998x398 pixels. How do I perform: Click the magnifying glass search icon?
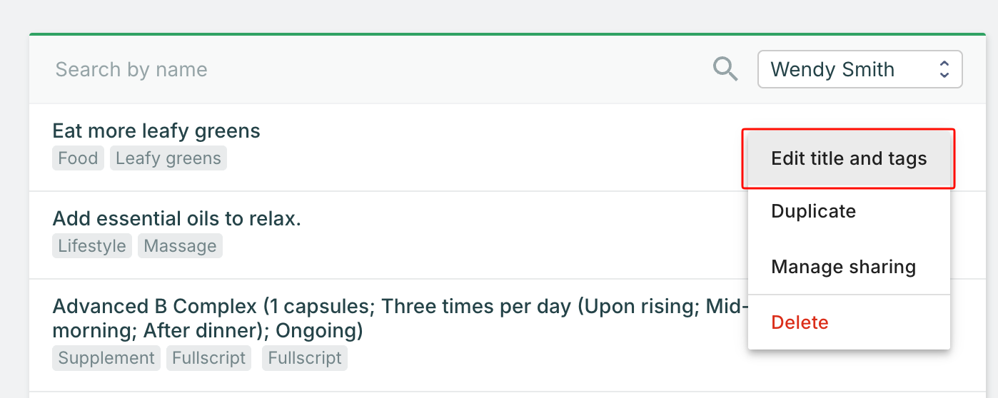click(725, 69)
